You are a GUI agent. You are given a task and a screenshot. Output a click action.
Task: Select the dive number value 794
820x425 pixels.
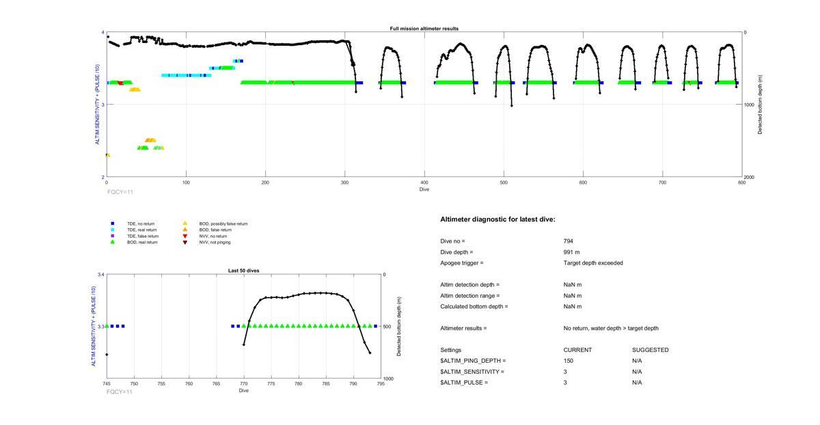[x=569, y=241]
